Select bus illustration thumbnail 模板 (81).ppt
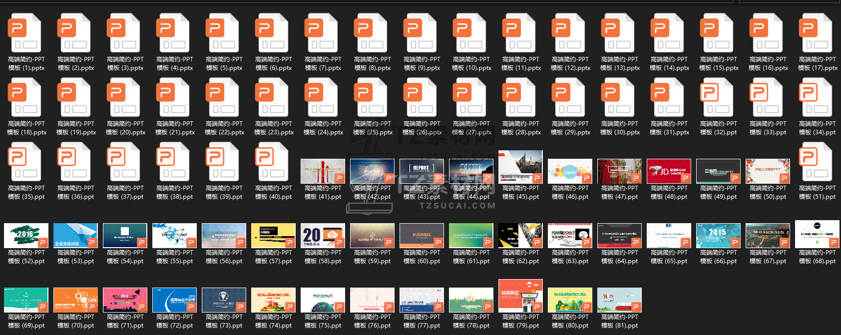Image resolution: width=841 pixels, height=335 pixels. [619, 300]
